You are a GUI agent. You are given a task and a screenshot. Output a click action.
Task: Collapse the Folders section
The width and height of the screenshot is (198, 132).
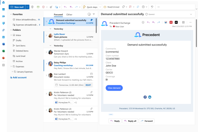(x=11, y=30)
